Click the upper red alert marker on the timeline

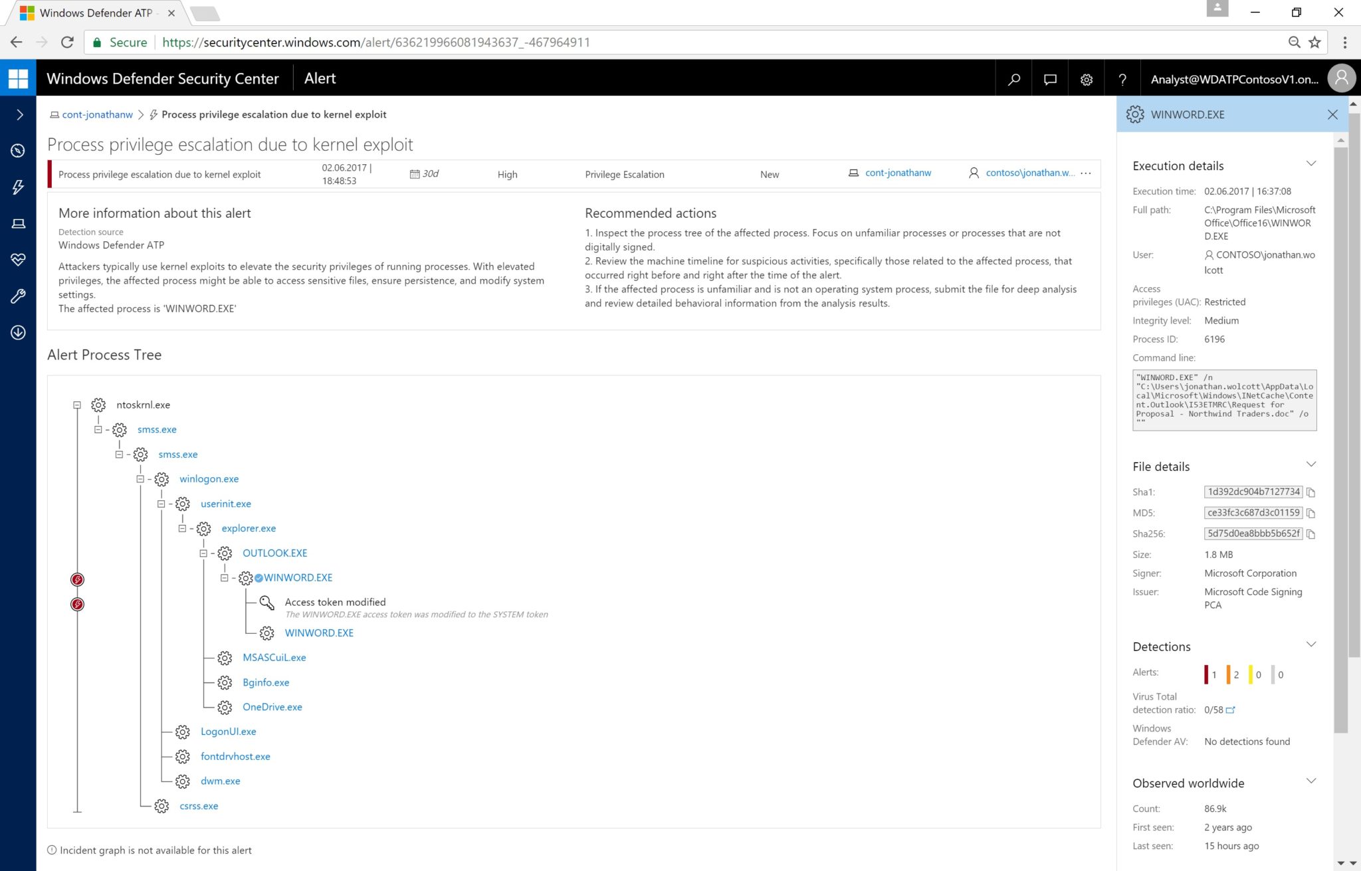point(78,579)
